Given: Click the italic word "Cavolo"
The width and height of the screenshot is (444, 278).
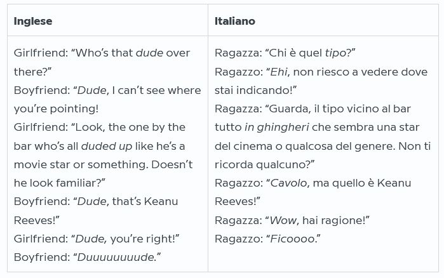Looking at the screenshot, I should (290, 183).
